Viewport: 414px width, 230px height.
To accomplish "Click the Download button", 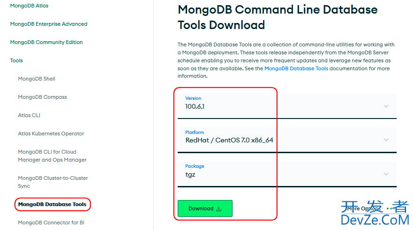I will tap(204, 208).
